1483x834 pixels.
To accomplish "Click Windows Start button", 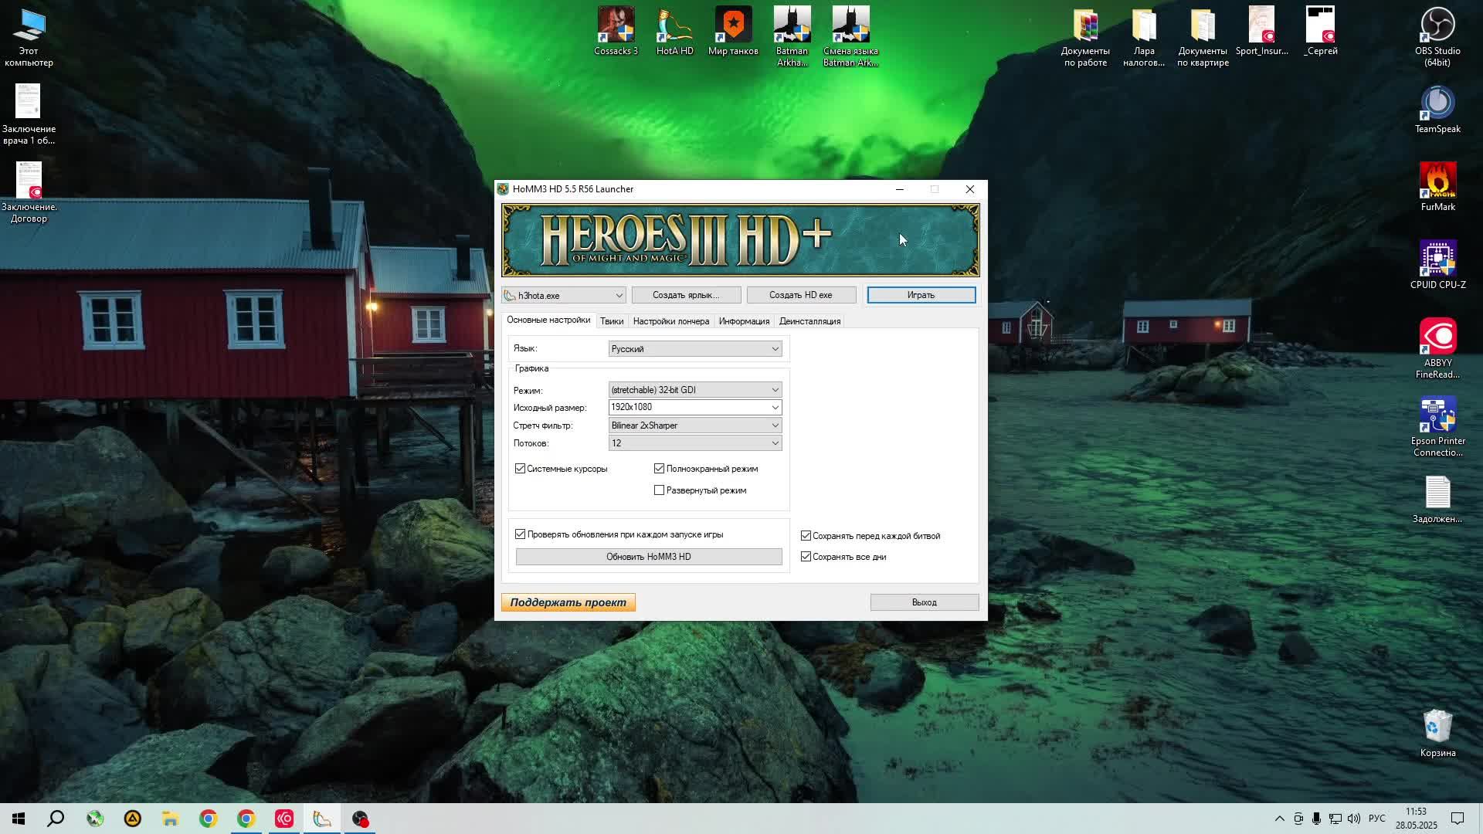I will tap(19, 819).
